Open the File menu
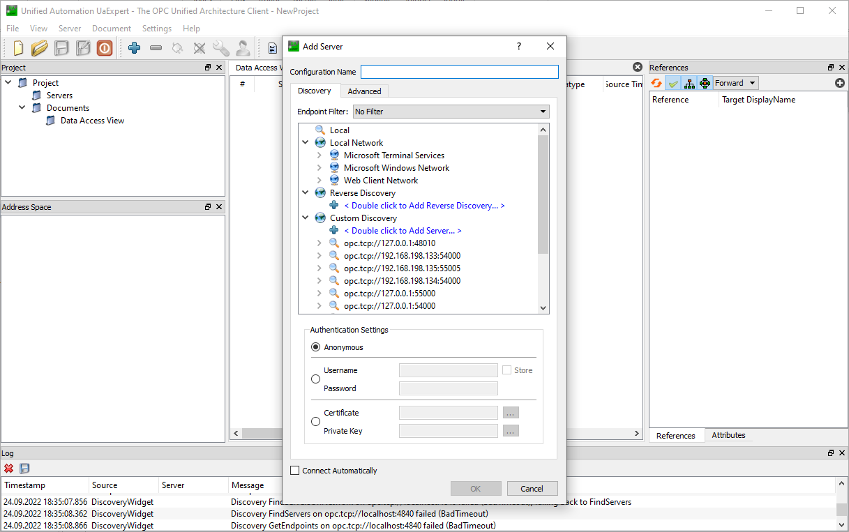The image size is (849, 532). click(x=13, y=29)
